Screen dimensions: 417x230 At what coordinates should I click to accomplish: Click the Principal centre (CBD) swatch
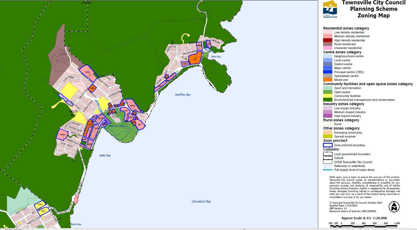(x=328, y=72)
